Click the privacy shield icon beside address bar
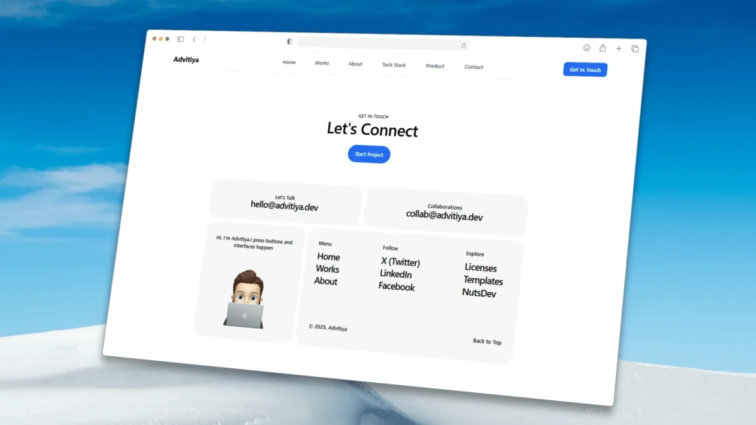Screen dimensions: 756x425 [290, 42]
